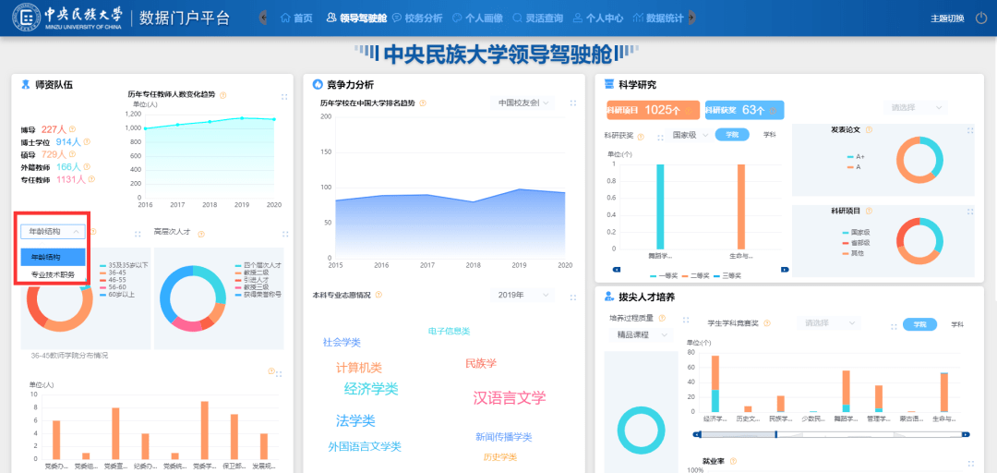Open 灵活查询 navigation tab
This screenshot has height=473, width=997.
(x=538, y=18)
